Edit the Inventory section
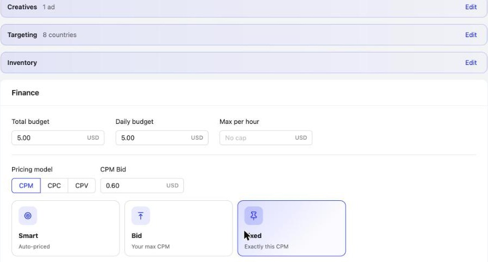The width and height of the screenshot is (488, 262). point(471,63)
